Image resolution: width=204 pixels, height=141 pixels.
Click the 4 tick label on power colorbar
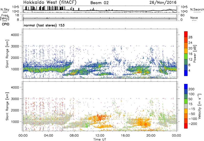[189, 70]
